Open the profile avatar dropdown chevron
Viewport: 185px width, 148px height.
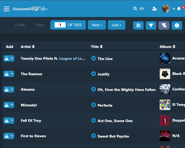point(174,9)
